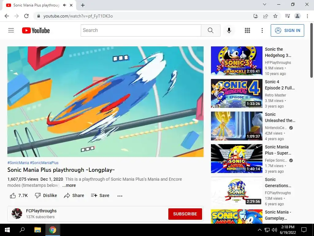Screen dimensions: 314x236
Task: Show hidden system tray icons
Action: [x=259, y=230]
